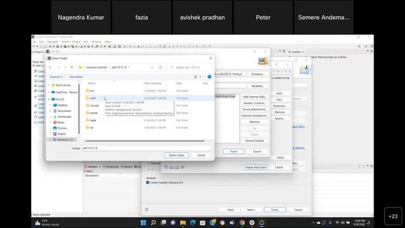Image resolution: width=405 pixels, height=228 pixels.
Task: Open help icon in New Project wizard
Action: (x=146, y=210)
